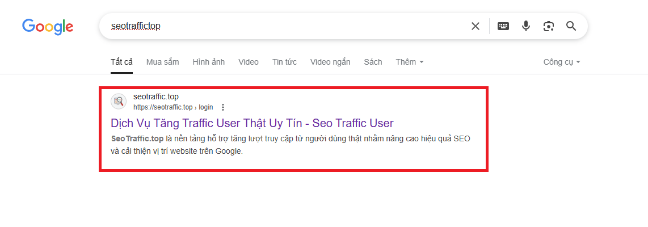Click the magnifier search button
648x227 pixels.
[571, 26]
